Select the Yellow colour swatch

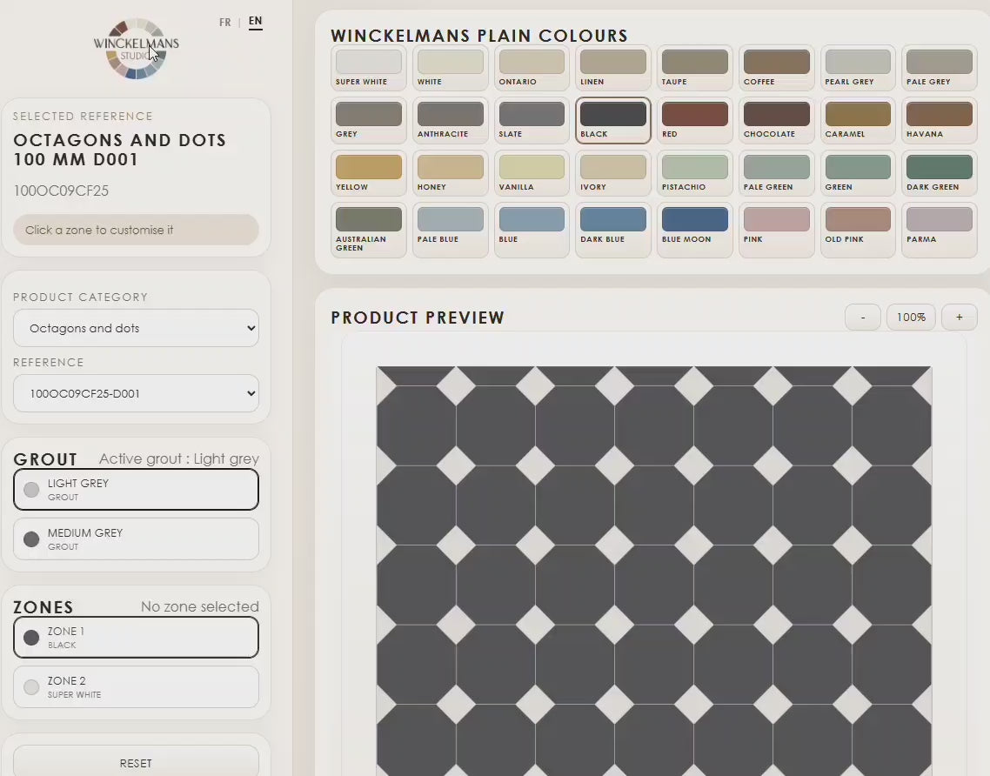[x=369, y=173]
